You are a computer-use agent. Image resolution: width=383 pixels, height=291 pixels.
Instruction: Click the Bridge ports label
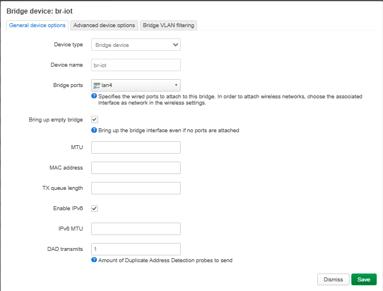pyautogui.click(x=68, y=85)
